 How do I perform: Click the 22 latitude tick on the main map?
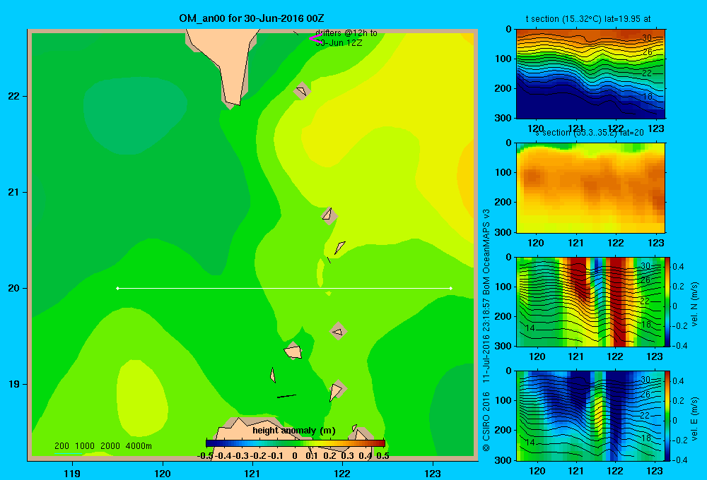click(14, 96)
